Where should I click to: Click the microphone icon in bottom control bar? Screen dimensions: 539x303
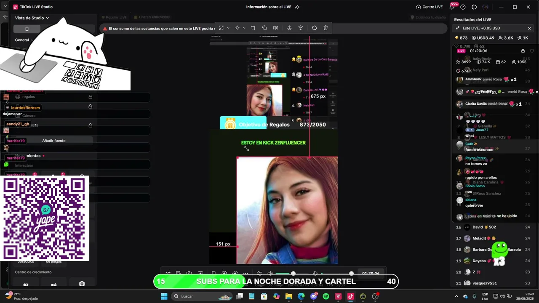pyautogui.click(x=315, y=274)
